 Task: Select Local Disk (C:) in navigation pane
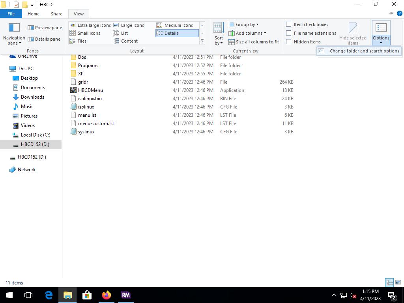click(x=36, y=135)
